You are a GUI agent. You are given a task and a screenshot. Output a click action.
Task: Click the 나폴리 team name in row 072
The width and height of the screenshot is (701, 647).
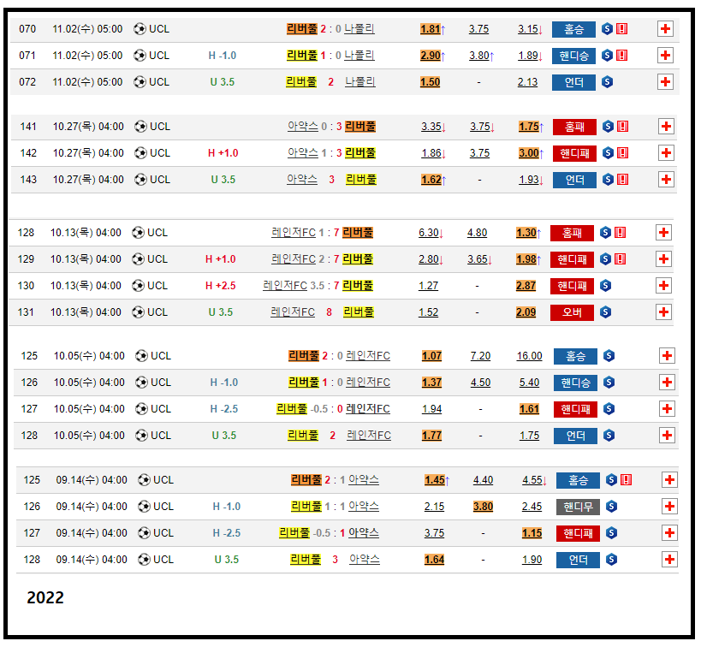pos(359,82)
